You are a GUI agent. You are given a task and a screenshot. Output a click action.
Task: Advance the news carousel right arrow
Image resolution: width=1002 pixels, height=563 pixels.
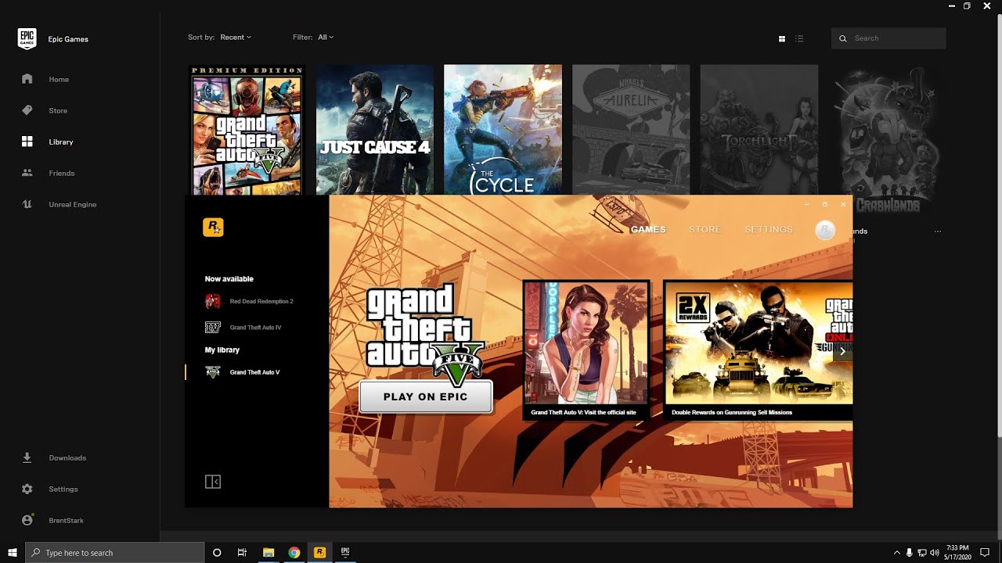(842, 351)
